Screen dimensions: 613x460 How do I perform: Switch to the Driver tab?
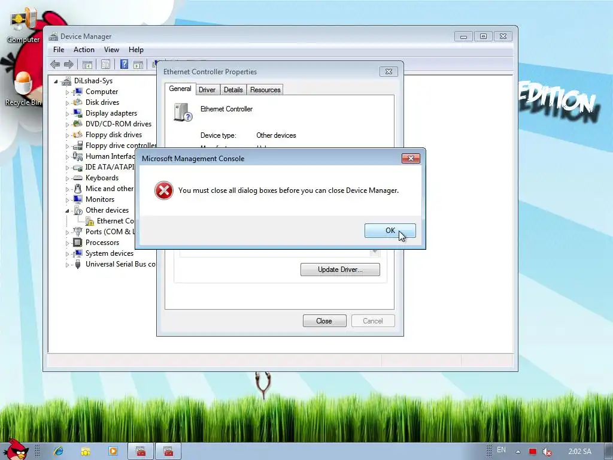click(x=207, y=90)
